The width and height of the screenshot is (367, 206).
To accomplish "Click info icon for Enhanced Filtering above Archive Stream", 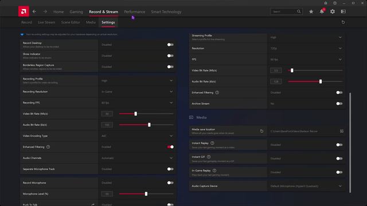I will (217, 93).
